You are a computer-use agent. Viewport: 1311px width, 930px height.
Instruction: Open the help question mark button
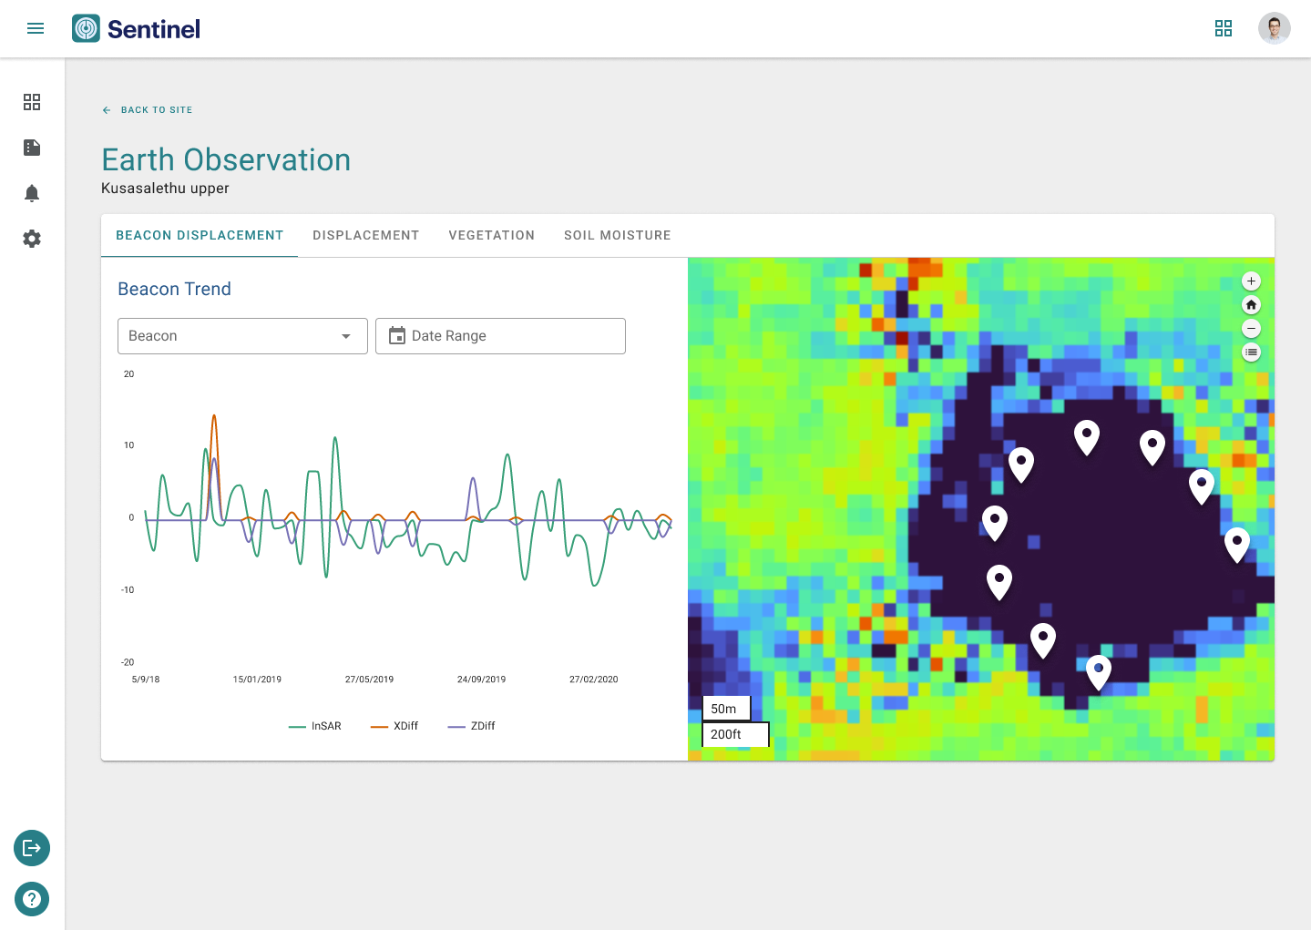pyautogui.click(x=32, y=899)
